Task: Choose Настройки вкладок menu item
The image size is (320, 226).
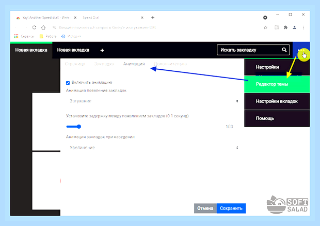Action: (x=277, y=101)
